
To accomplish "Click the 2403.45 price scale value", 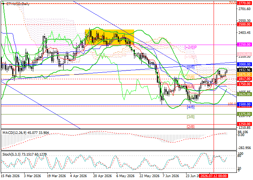I will 244,33.
